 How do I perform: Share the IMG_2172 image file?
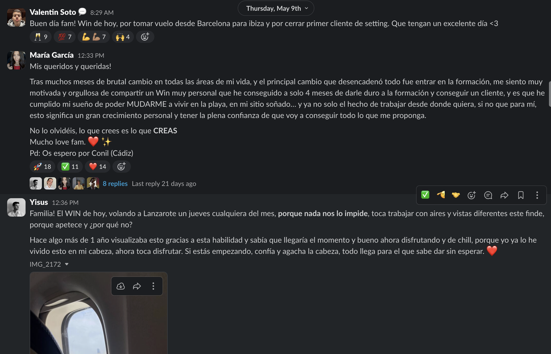[137, 286]
